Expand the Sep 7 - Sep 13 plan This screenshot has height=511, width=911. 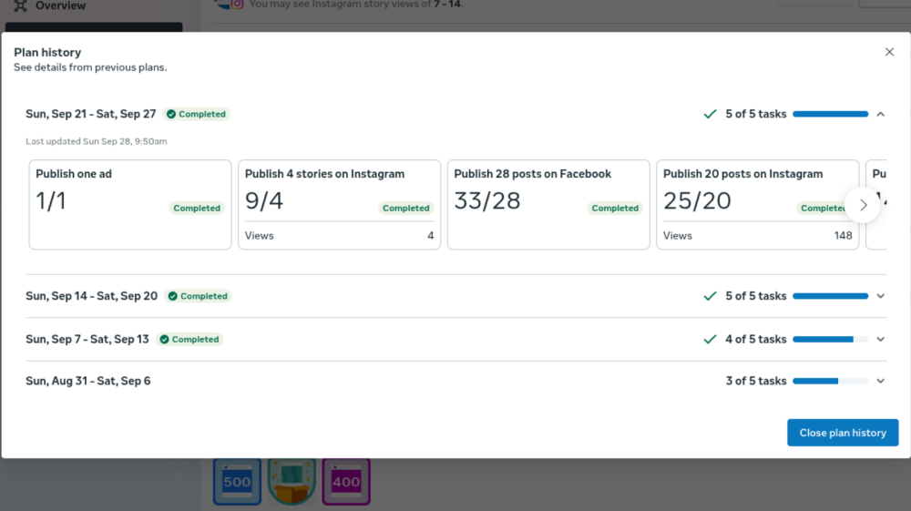point(880,339)
